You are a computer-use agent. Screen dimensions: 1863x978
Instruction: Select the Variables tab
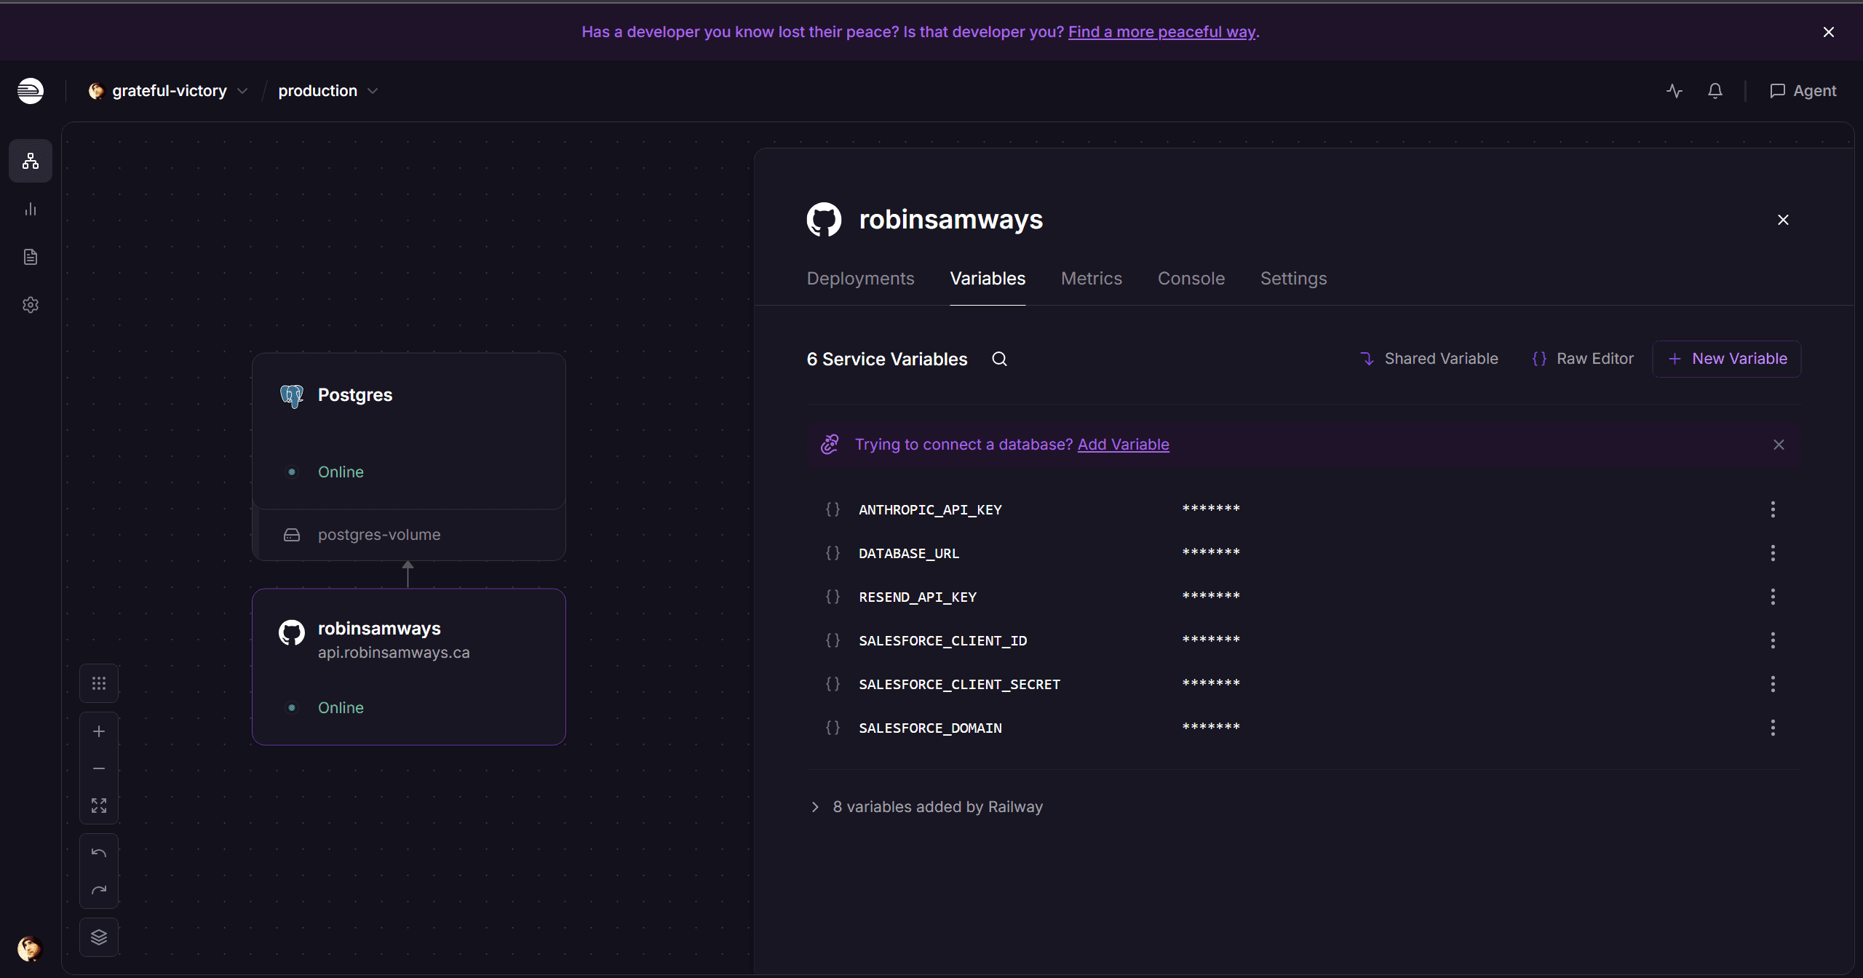click(x=988, y=279)
